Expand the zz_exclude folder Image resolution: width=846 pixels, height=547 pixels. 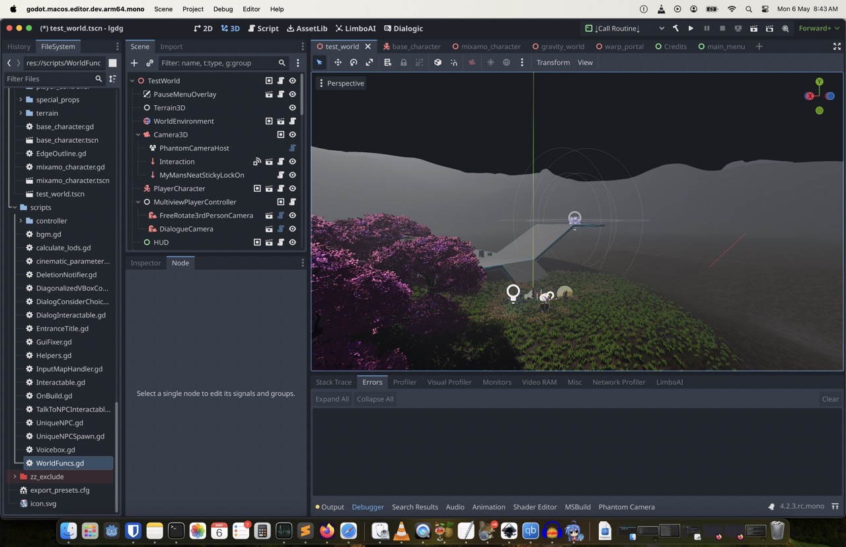coord(15,477)
